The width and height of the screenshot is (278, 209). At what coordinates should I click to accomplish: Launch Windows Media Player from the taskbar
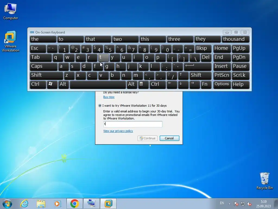click(x=58, y=204)
